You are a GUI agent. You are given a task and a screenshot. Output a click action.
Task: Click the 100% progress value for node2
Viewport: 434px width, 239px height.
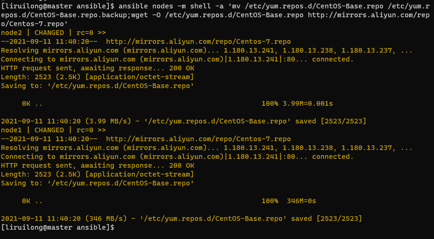click(270, 103)
